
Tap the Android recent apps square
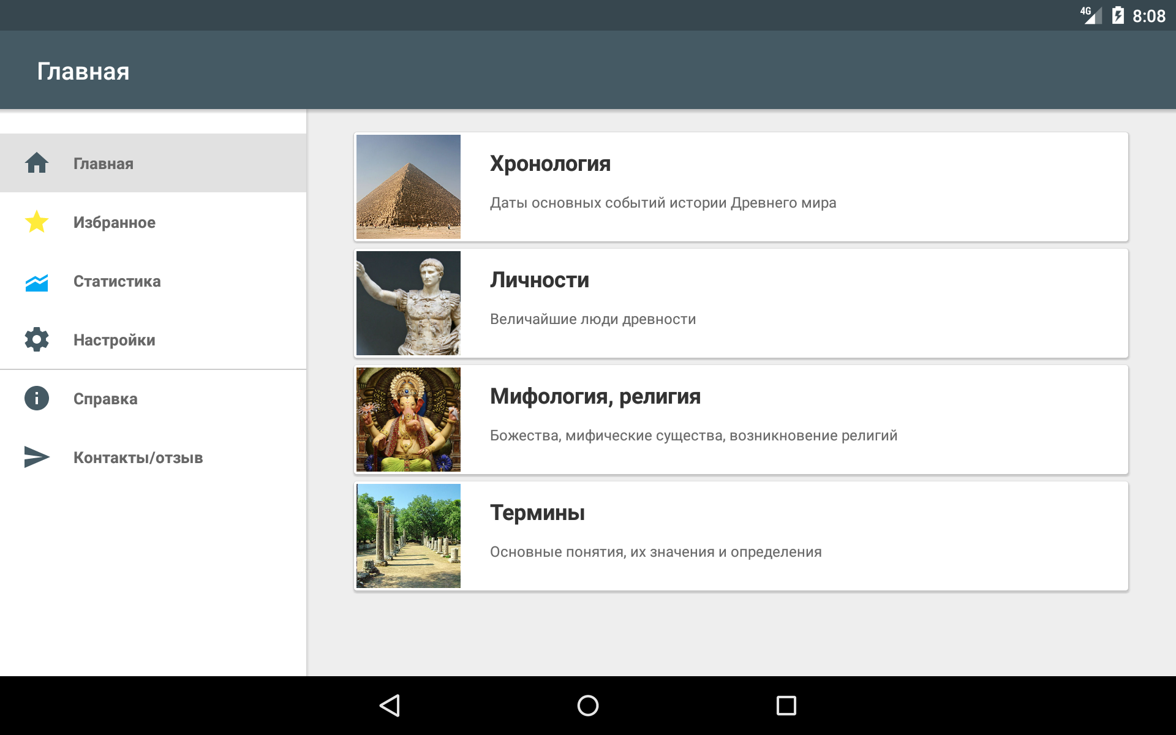click(x=786, y=706)
